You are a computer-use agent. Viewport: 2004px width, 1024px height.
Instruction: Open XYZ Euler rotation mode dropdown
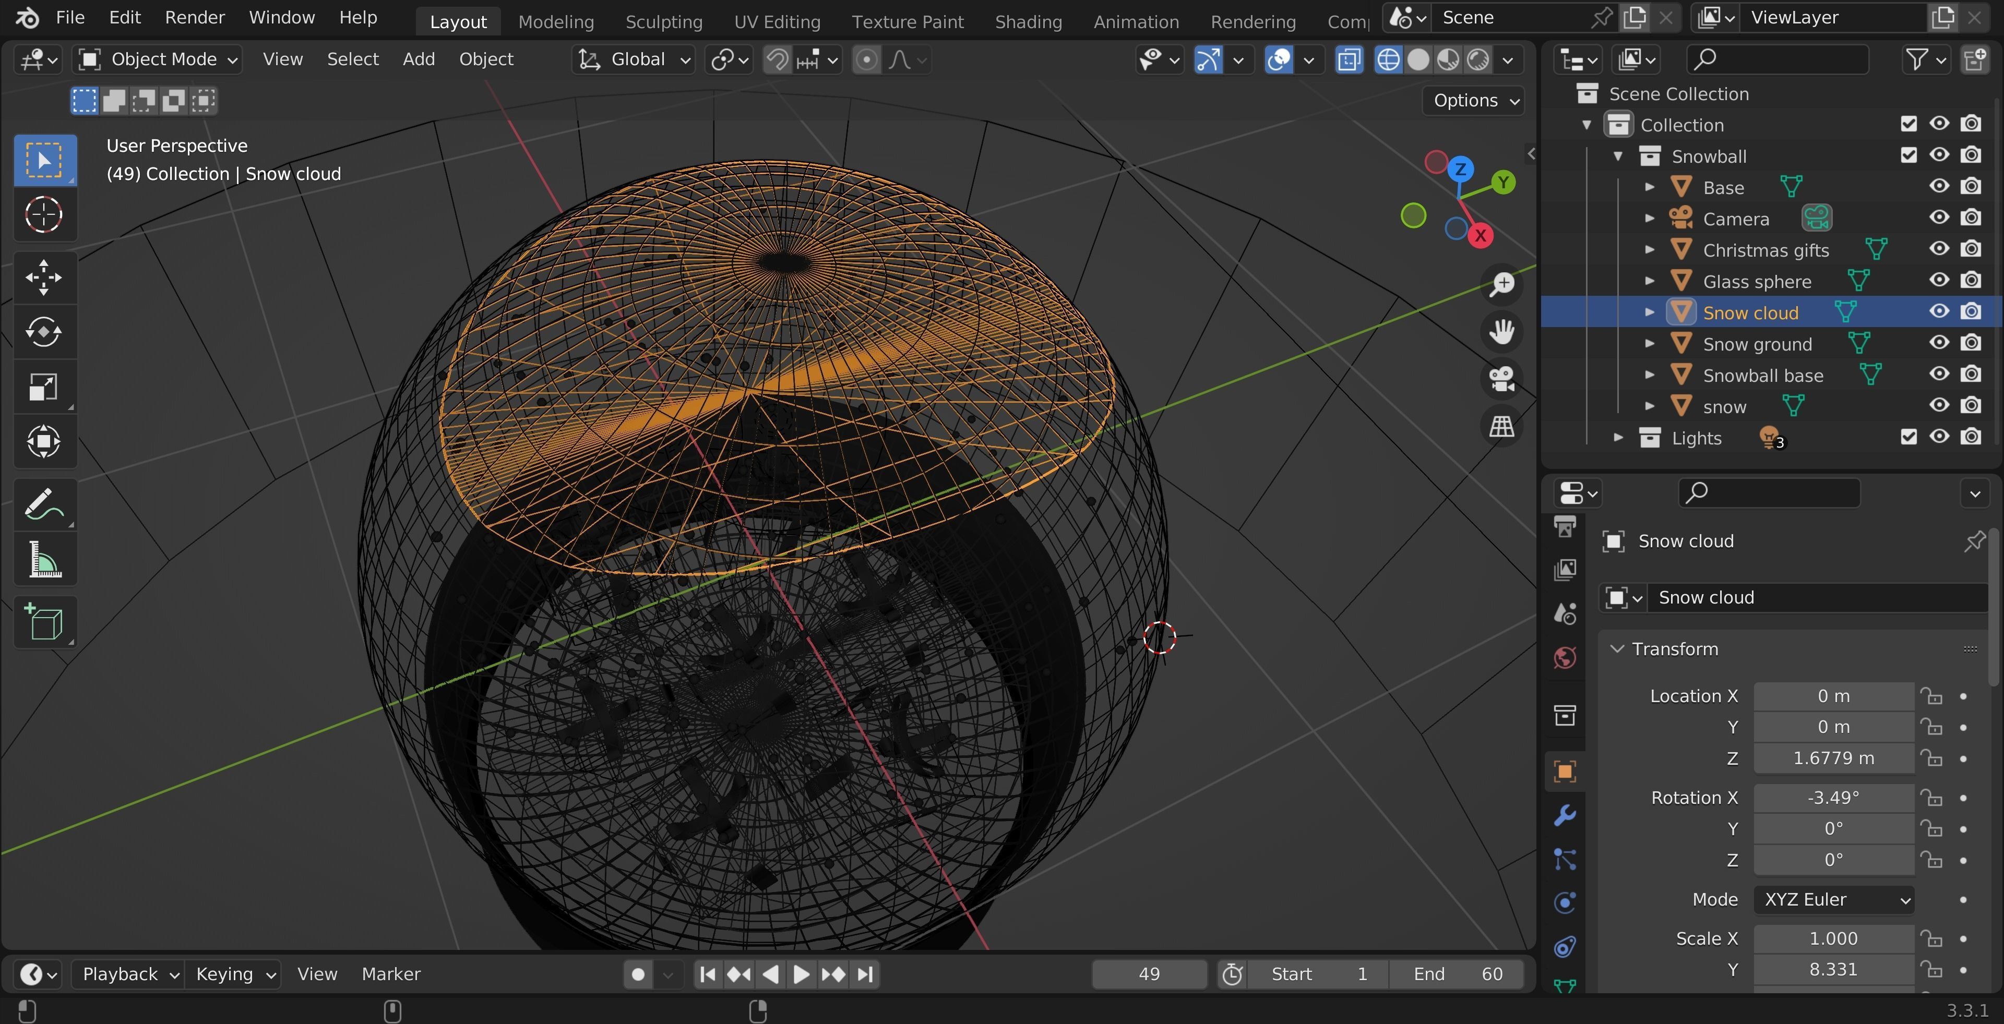1834,900
